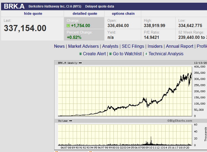207x152 pixels.
Task: Switch to the detailed quote tab
Action: pos(85,14)
